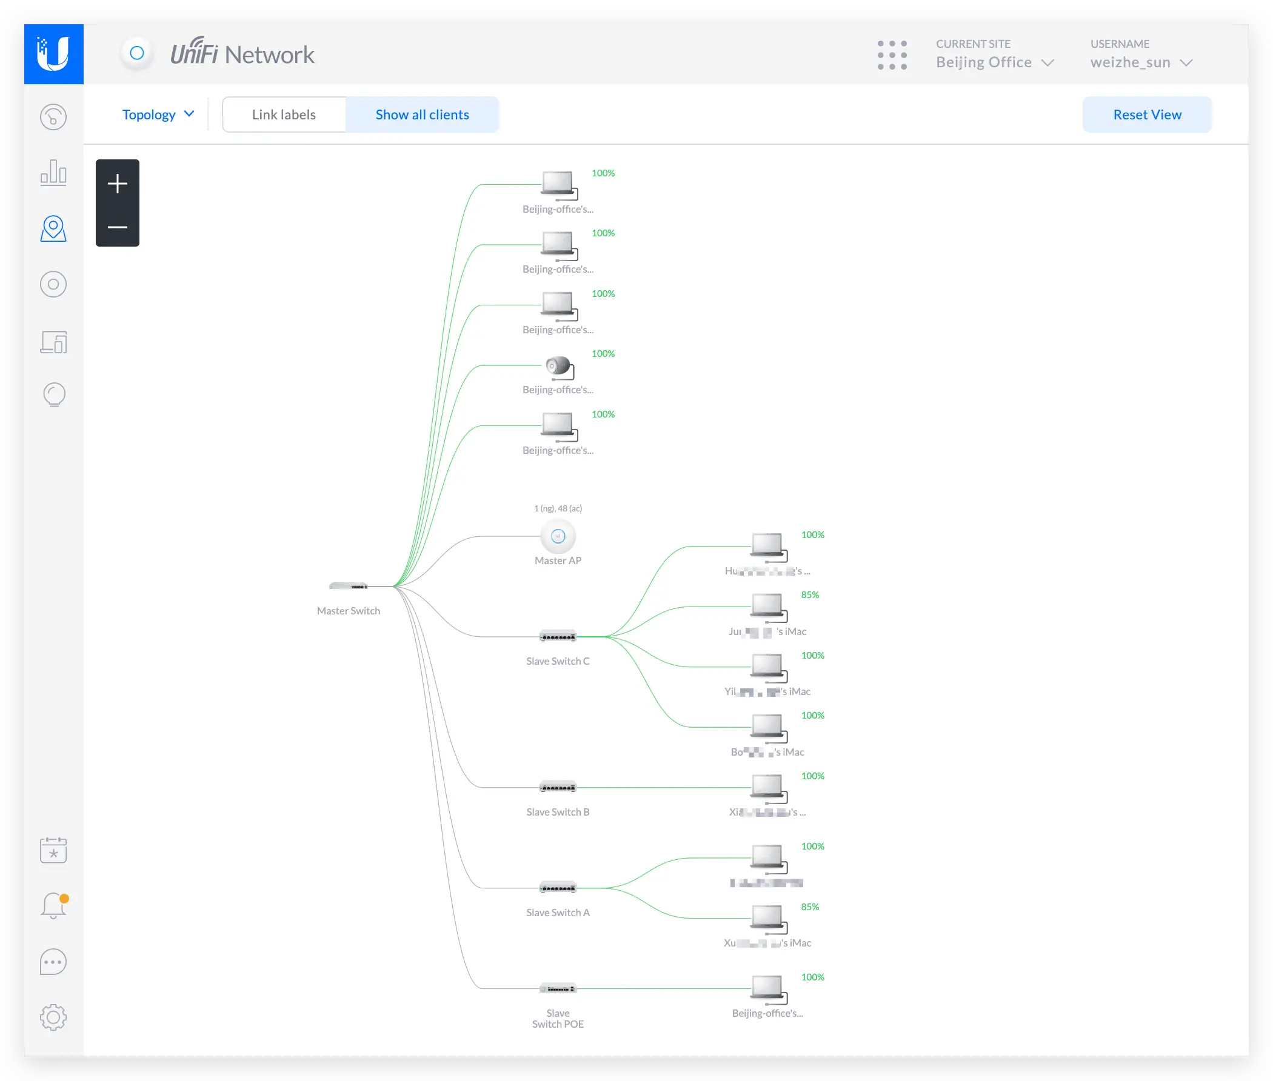Select the Master Switch node in topology
1273x1081 pixels.
tap(348, 587)
